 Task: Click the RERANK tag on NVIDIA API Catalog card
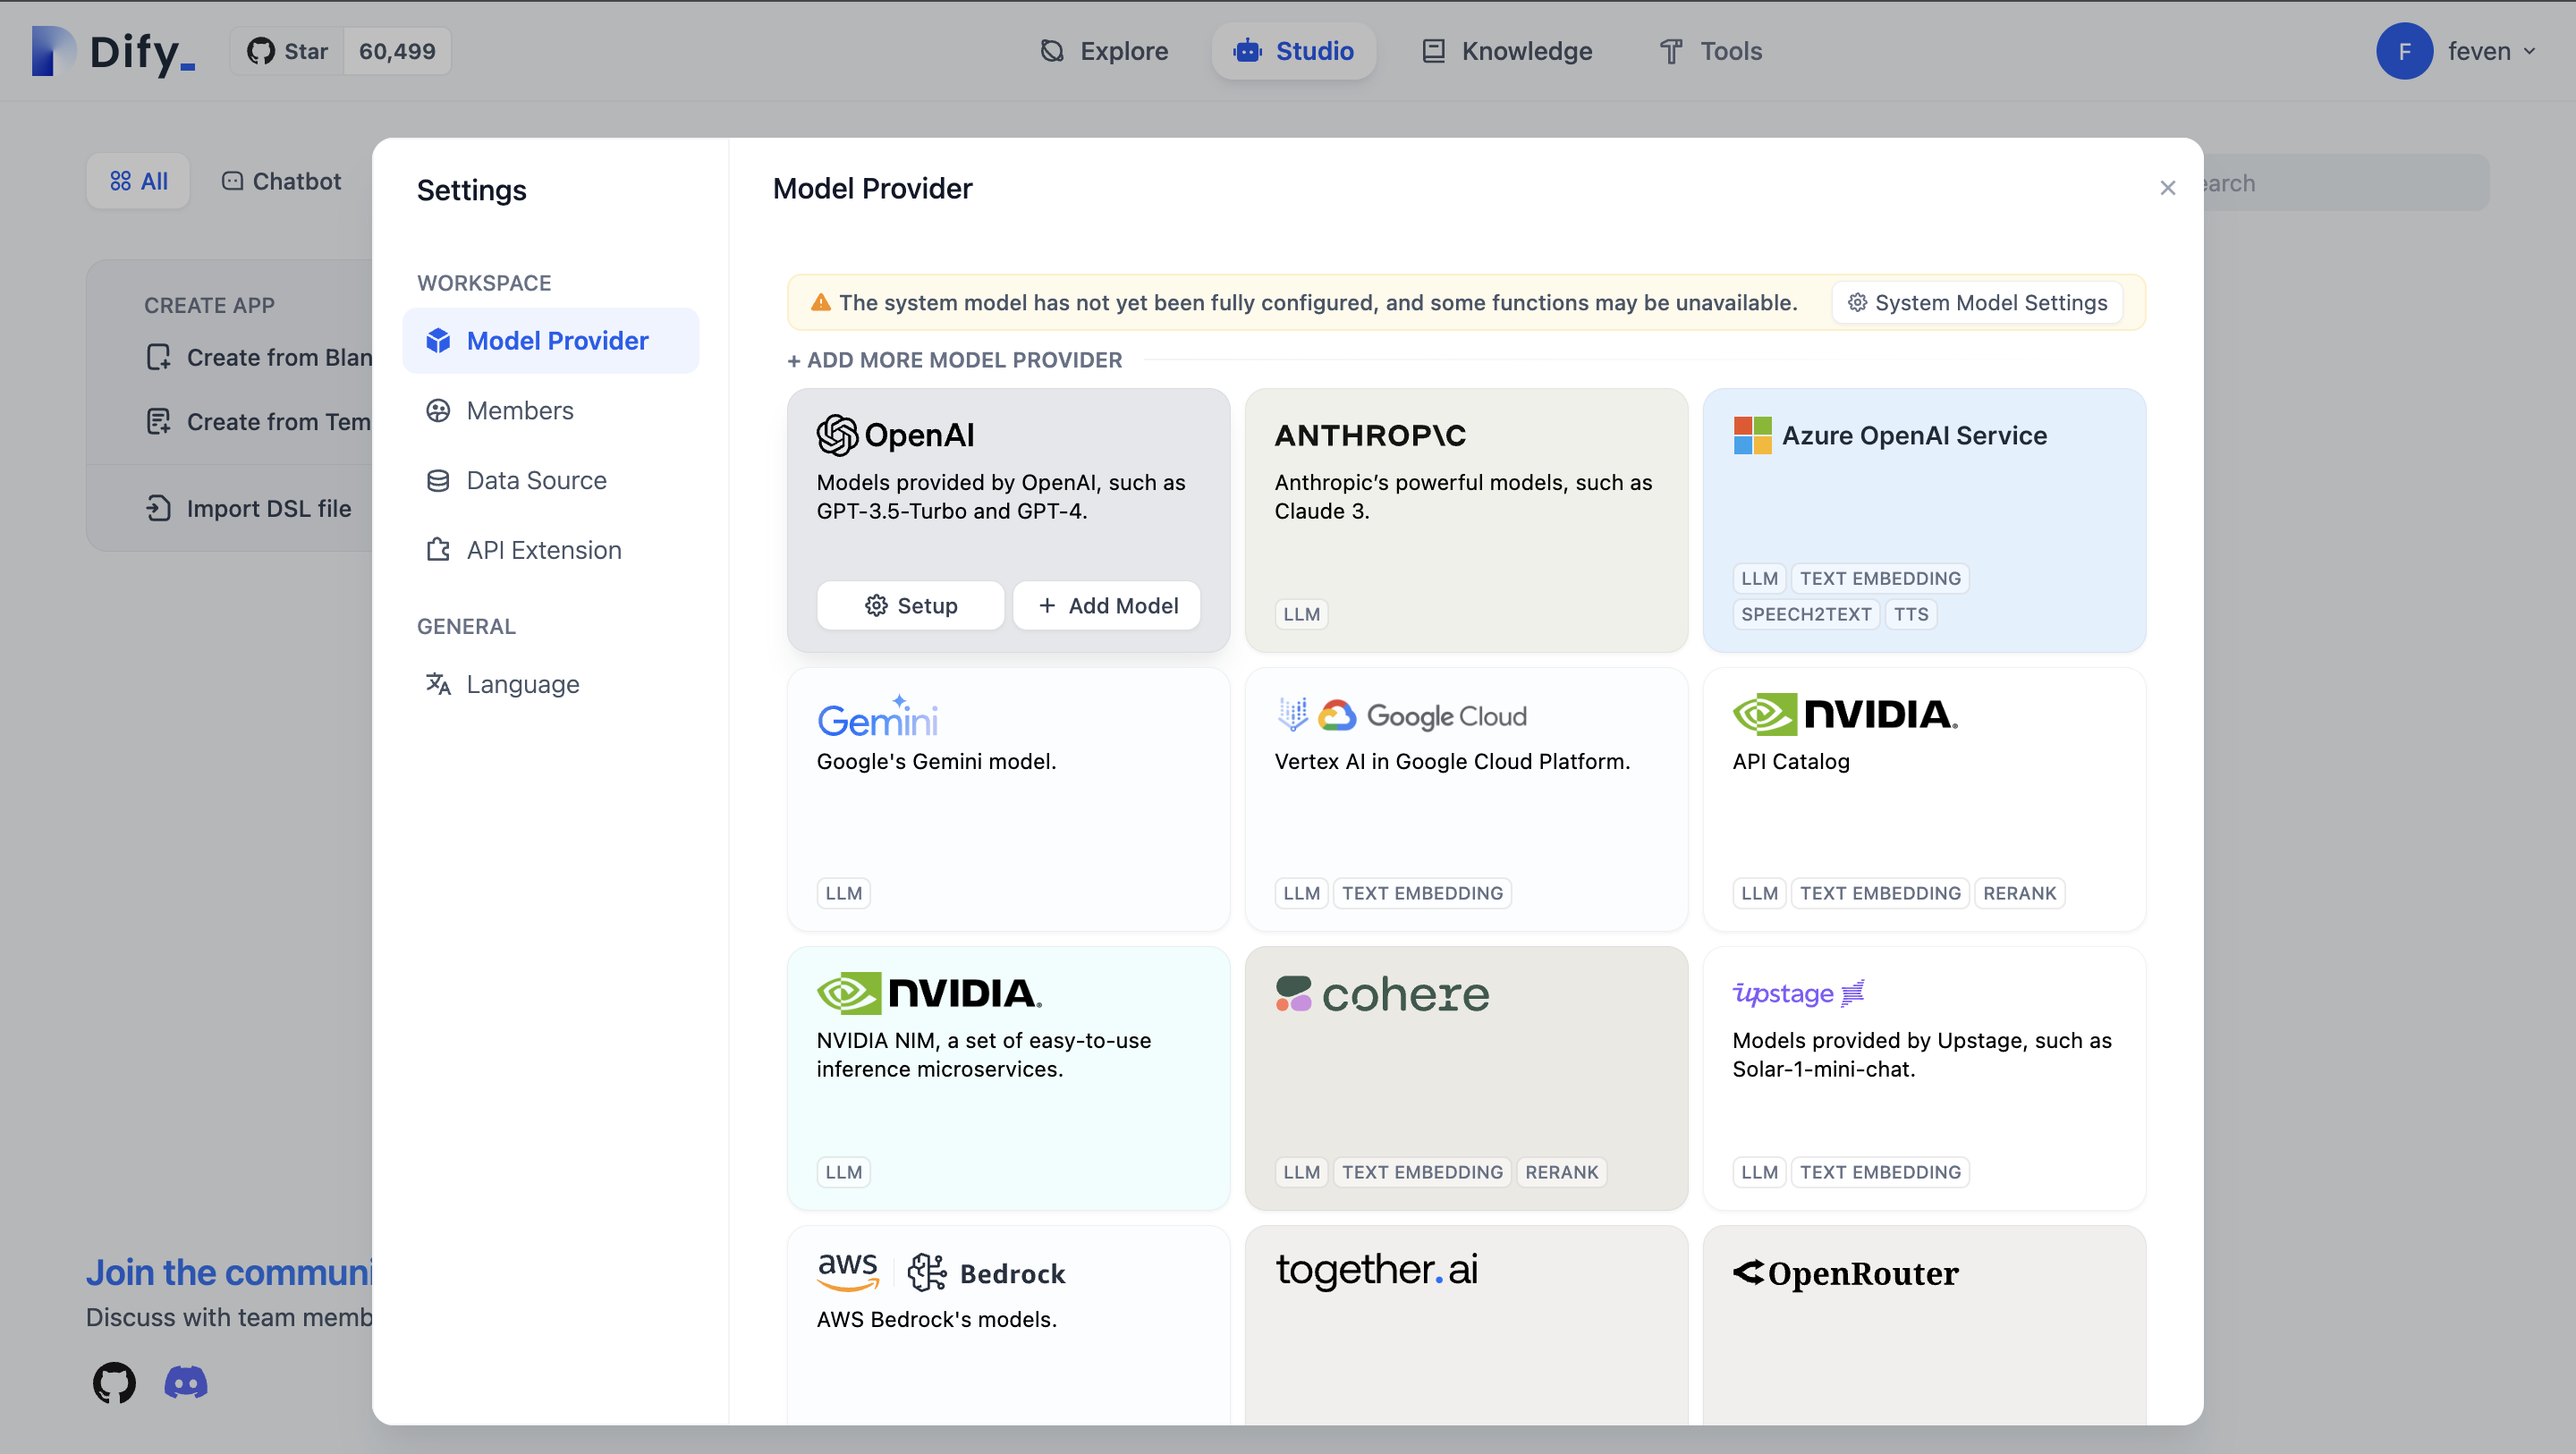point(2019,893)
